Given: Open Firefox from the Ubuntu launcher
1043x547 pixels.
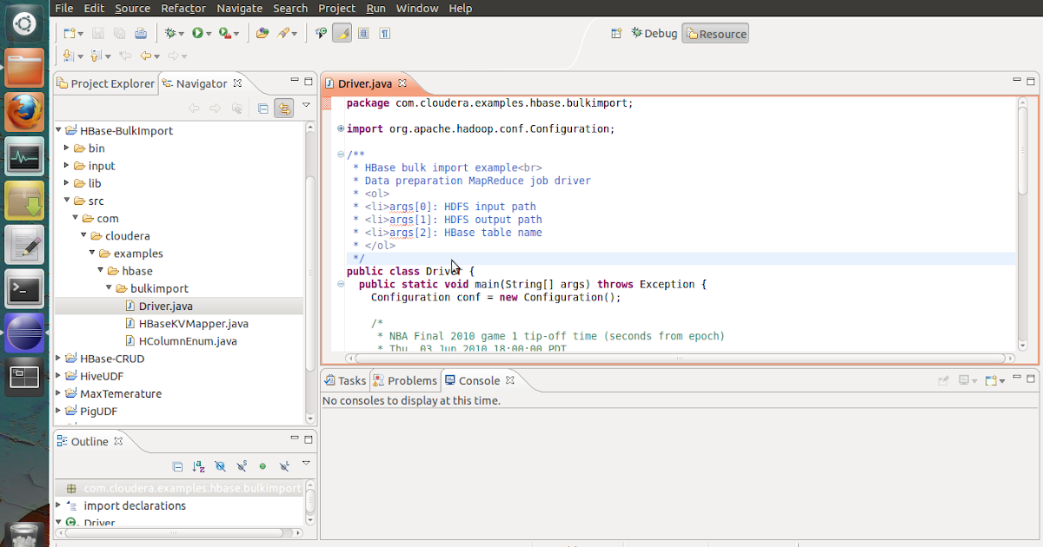Looking at the screenshot, I should [x=24, y=113].
